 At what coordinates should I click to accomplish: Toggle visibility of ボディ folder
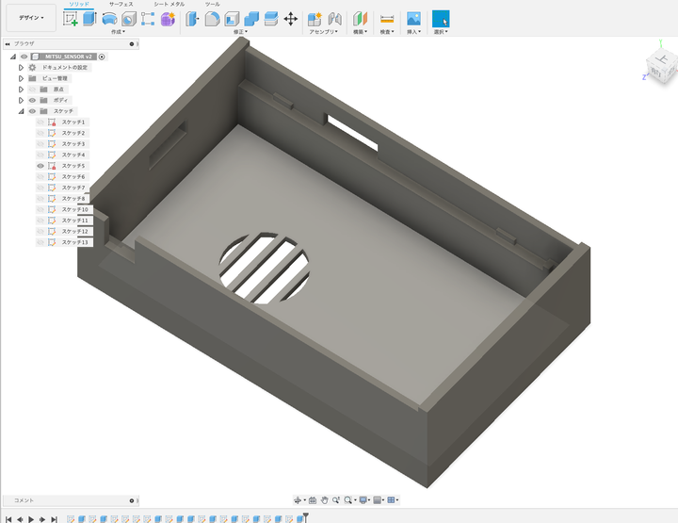(x=32, y=100)
